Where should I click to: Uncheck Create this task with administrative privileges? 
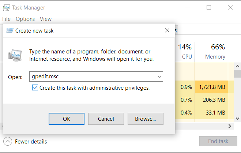click(x=35, y=87)
